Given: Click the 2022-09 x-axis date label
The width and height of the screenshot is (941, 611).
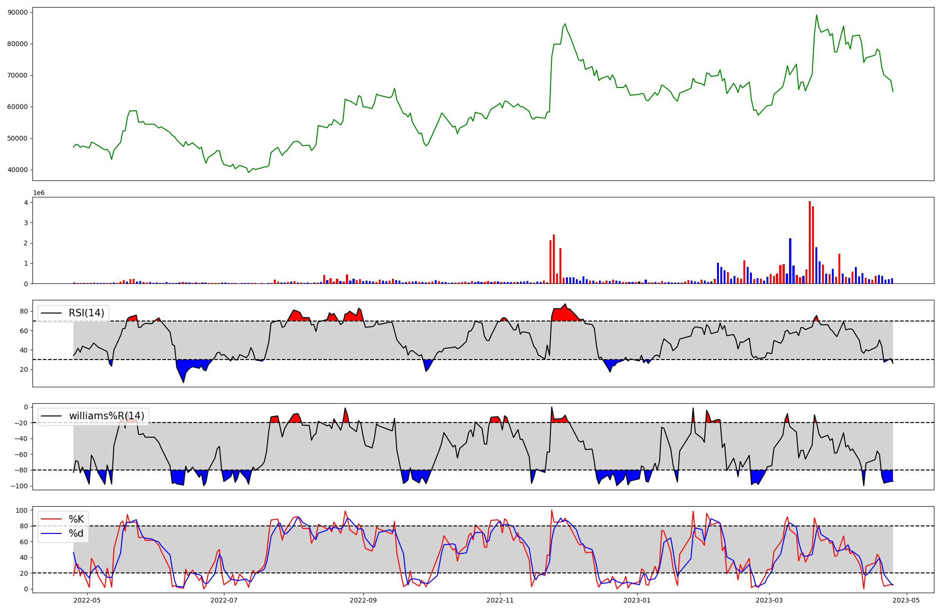Looking at the screenshot, I should [363, 600].
